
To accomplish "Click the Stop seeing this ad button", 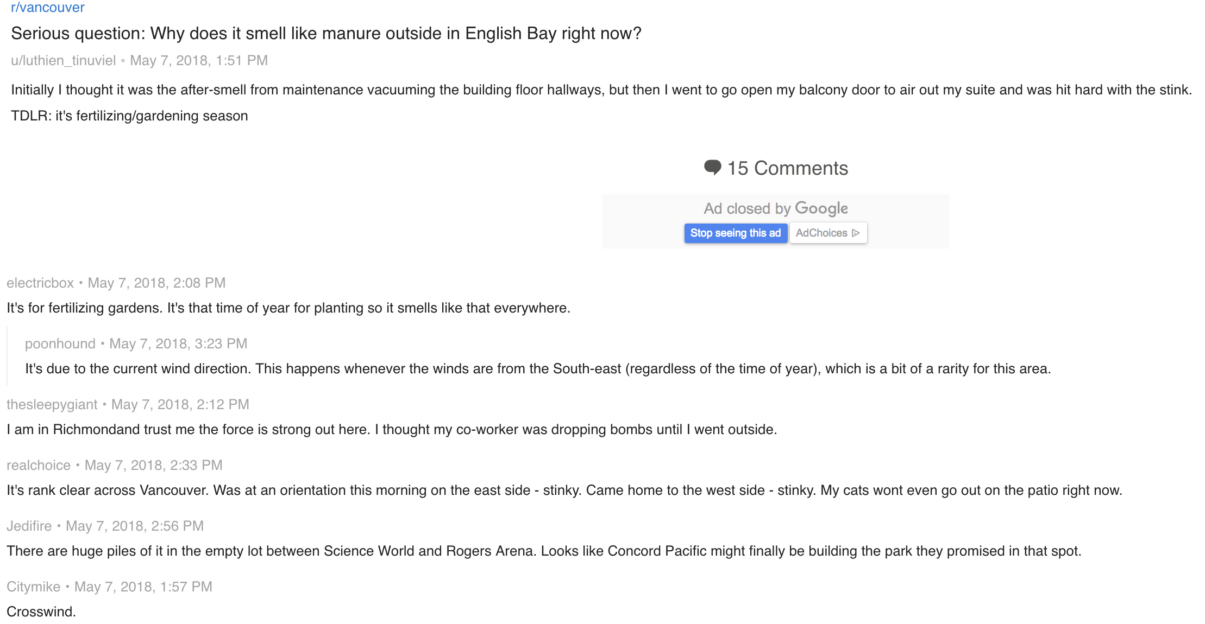I will pos(736,233).
